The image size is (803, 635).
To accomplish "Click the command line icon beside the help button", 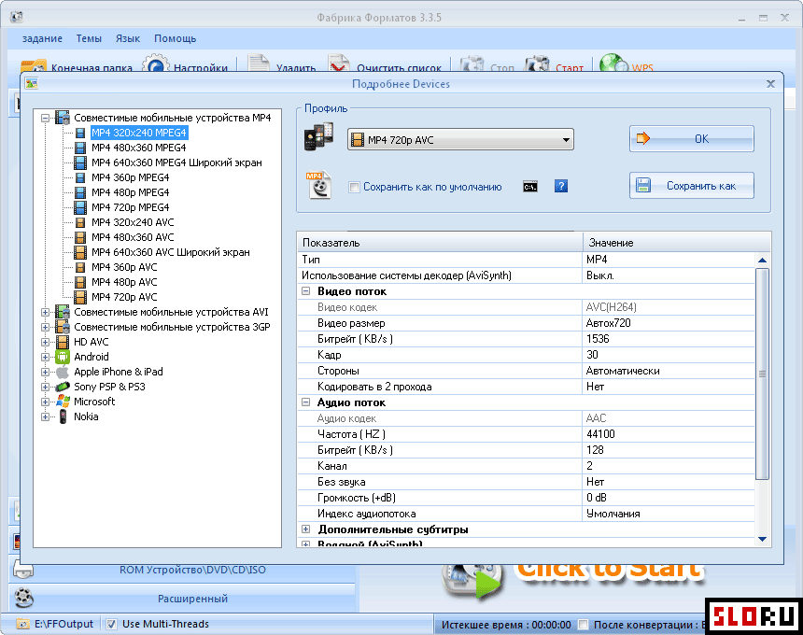I will pyautogui.click(x=530, y=187).
